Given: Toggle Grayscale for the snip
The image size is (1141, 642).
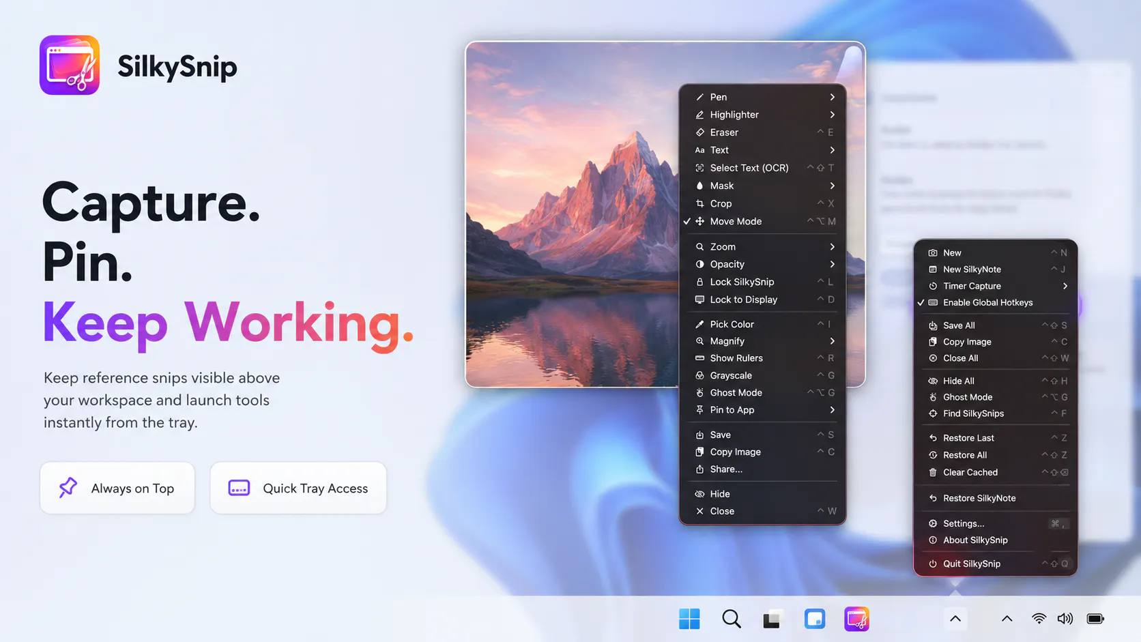Looking at the screenshot, I should pos(762,375).
